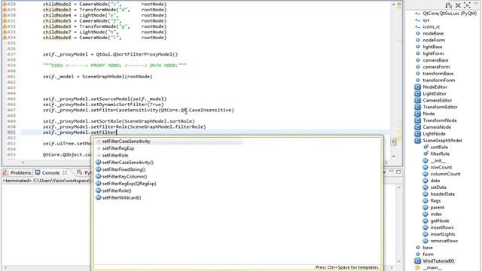Choose setFilterCaseSensitivity() method suggestion

pyautogui.click(x=128, y=163)
